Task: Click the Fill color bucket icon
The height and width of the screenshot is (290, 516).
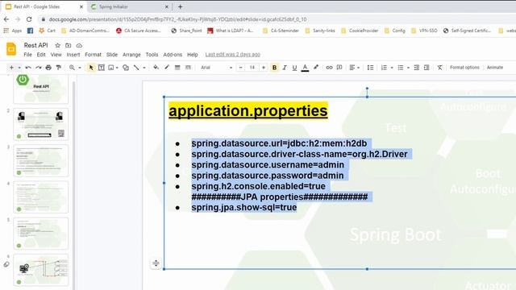Action: [x=156, y=68]
